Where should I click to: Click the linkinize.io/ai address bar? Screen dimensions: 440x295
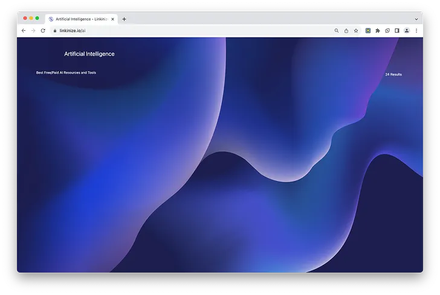pos(181,31)
